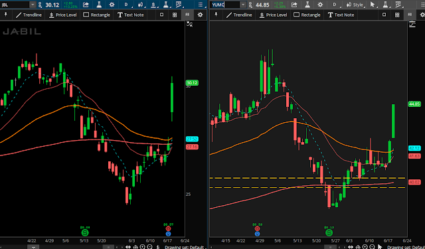Click the JBL symbol input field
425x249 pixels.
(x=15, y=5)
